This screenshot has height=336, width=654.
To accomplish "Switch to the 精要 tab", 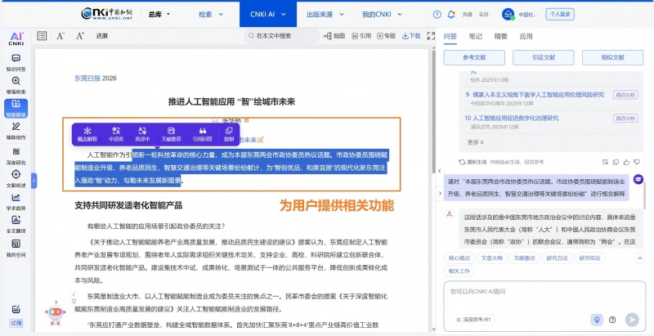I will (500, 36).
